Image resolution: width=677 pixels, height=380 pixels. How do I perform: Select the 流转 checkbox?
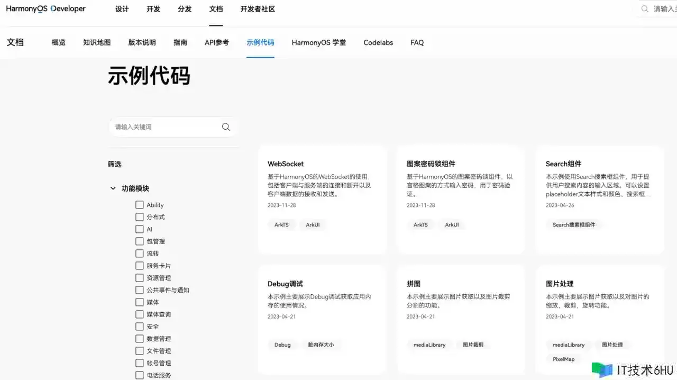coord(140,254)
